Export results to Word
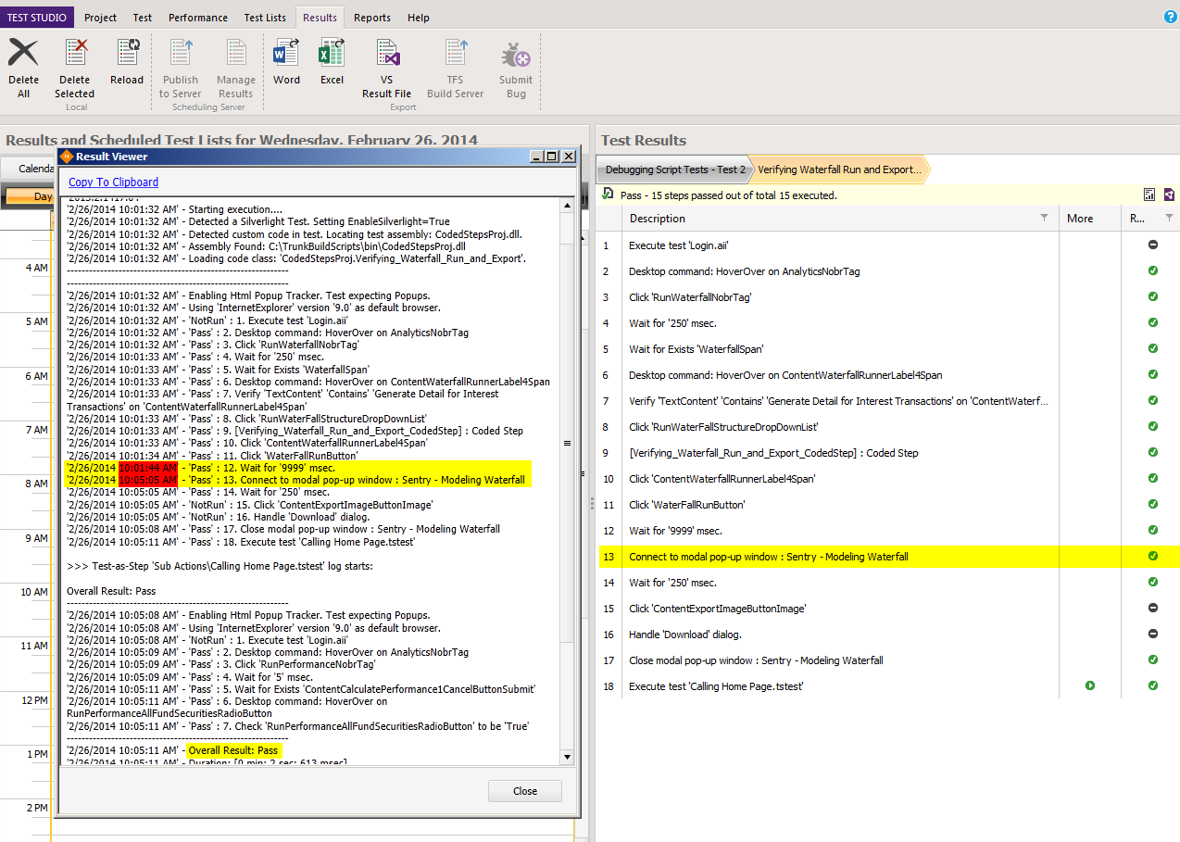The image size is (1180, 842). (x=286, y=63)
